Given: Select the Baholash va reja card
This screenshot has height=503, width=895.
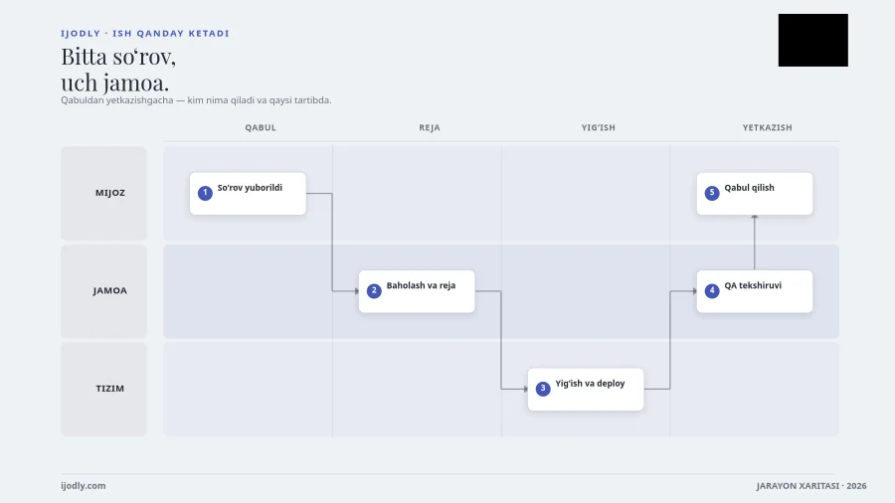Looking at the screenshot, I should pyautogui.click(x=417, y=291).
